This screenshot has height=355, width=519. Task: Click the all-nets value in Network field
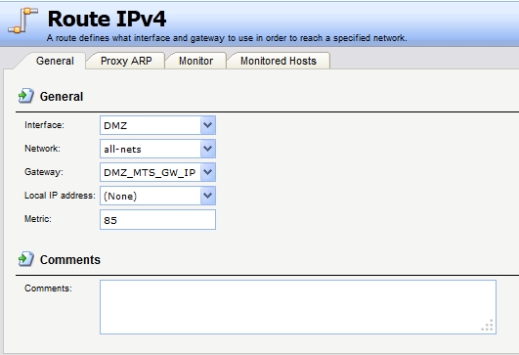click(122, 150)
